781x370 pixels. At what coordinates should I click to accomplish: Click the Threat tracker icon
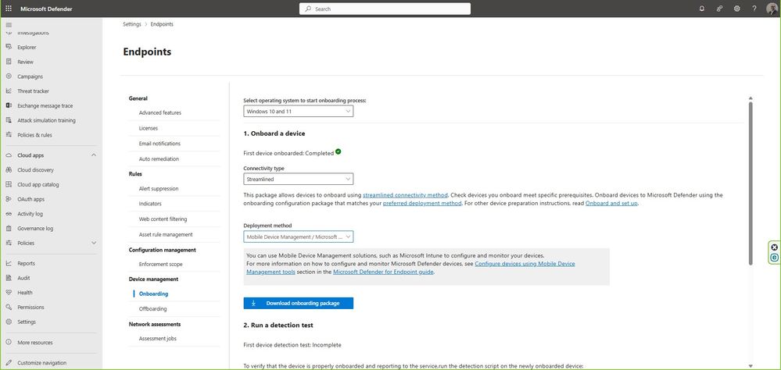point(9,91)
